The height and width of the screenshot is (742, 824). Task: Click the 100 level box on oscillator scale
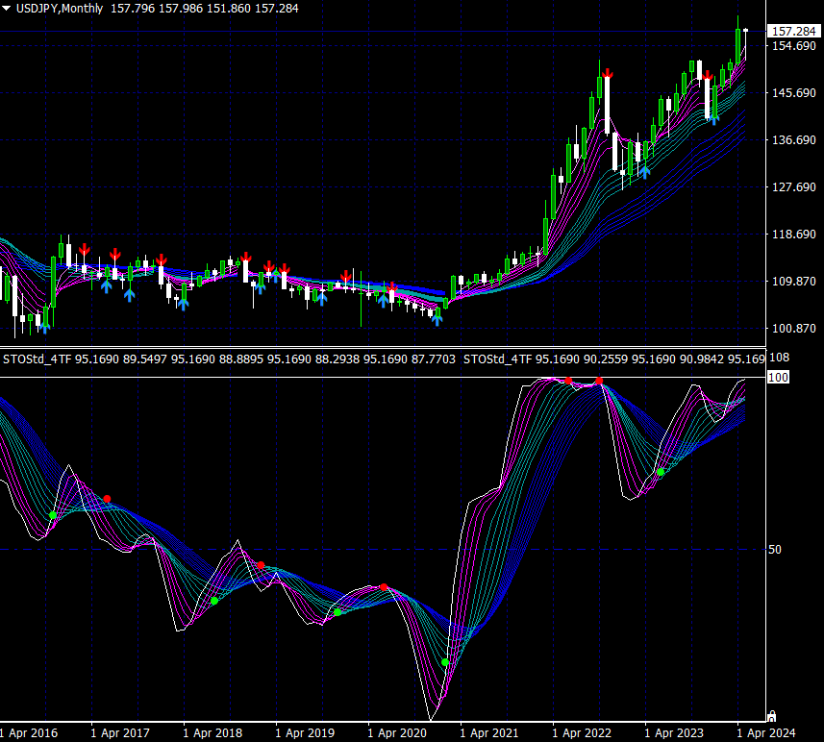(x=778, y=378)
